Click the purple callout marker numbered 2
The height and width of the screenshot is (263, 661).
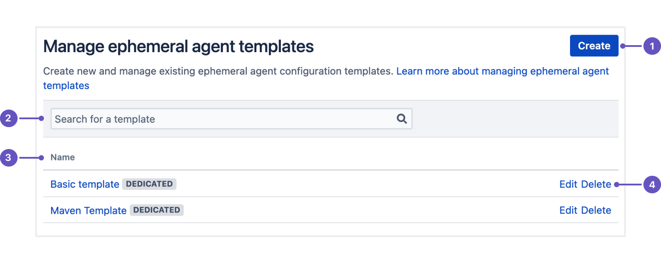(x=8, y=119)
